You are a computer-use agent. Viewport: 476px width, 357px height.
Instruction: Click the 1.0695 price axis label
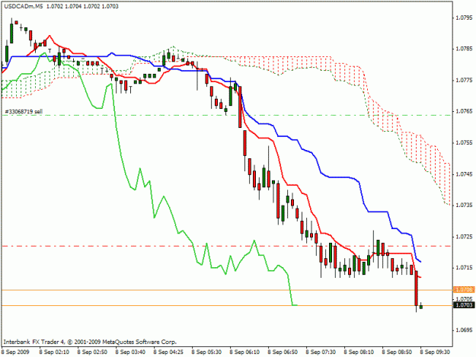point(465,330)
